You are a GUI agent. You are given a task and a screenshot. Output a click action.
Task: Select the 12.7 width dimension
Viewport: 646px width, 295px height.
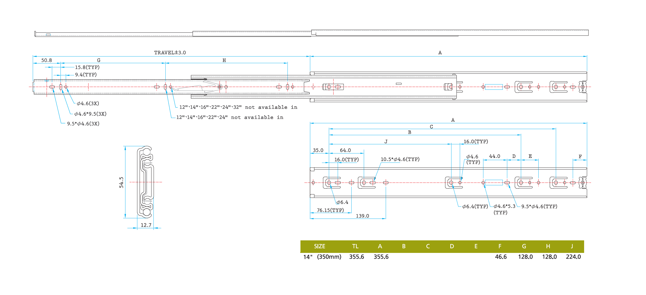coord(146,225)
